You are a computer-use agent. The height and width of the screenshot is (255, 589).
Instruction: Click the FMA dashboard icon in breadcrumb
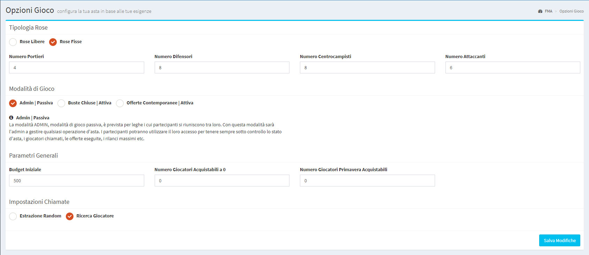[540, 11]
